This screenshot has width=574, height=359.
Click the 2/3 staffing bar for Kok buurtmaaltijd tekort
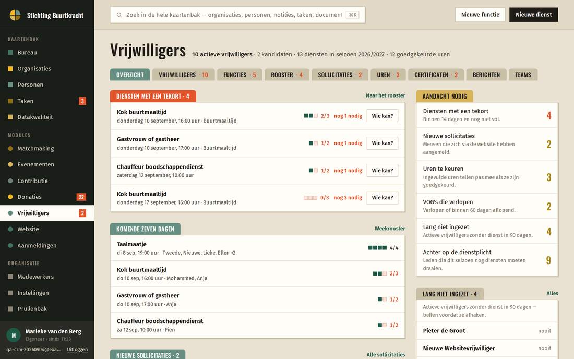(311, 116)
